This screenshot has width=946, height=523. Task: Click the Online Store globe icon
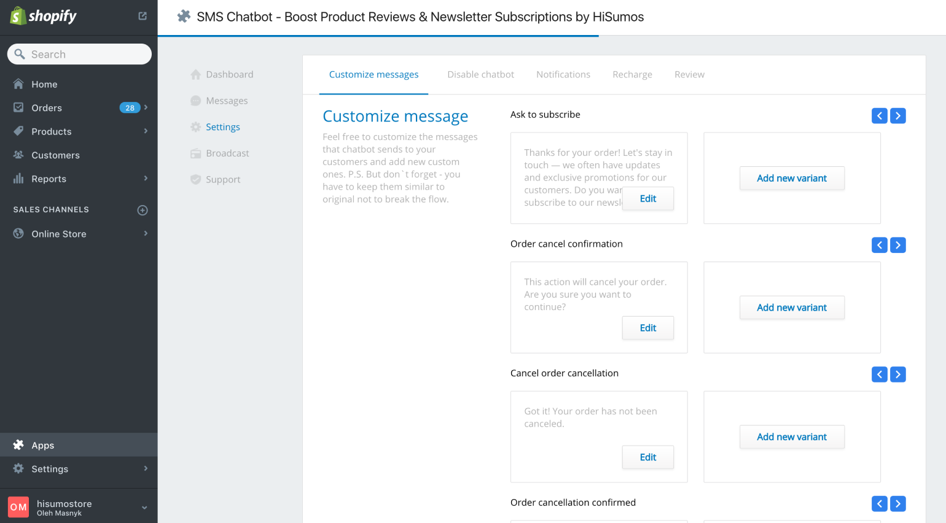(x=18, y=233)
